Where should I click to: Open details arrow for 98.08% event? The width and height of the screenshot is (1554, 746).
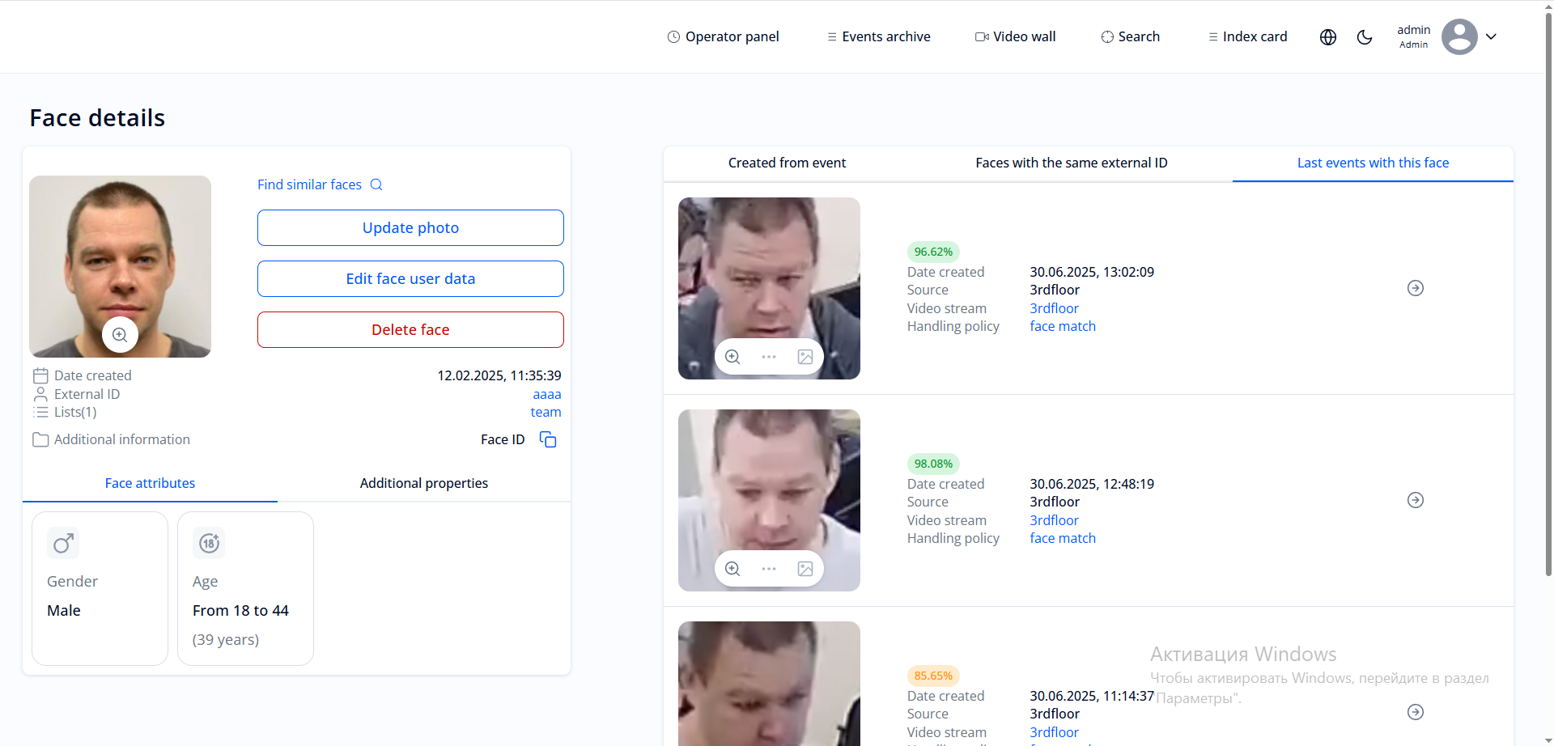(1415, 500)
